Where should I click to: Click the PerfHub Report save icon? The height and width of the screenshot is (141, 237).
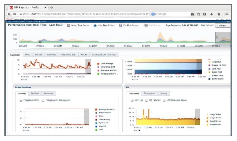[121, 25]
